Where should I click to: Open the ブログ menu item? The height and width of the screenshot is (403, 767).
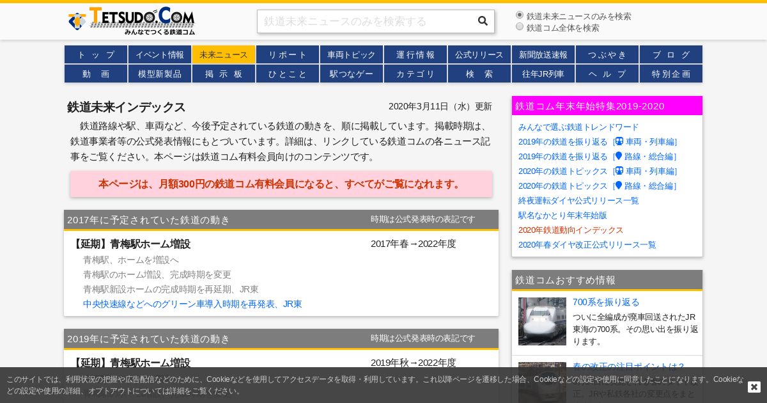pyautogui.click(x=671, y=54)
